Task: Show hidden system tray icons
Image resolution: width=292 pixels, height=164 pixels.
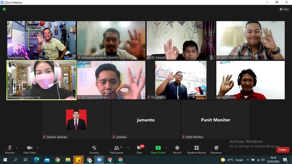Action: pos(248,160)
